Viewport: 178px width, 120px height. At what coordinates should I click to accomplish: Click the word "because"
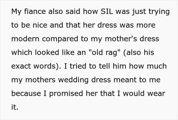tap(26, 93)
